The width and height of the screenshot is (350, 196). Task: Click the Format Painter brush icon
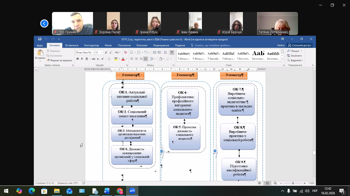48,60
